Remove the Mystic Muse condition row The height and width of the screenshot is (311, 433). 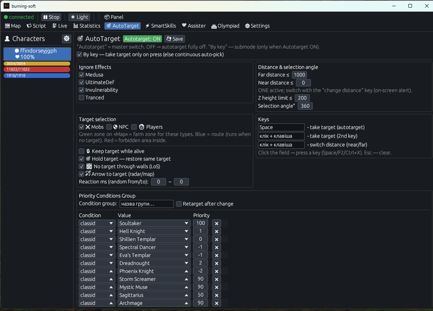click(x=216, y=287)
